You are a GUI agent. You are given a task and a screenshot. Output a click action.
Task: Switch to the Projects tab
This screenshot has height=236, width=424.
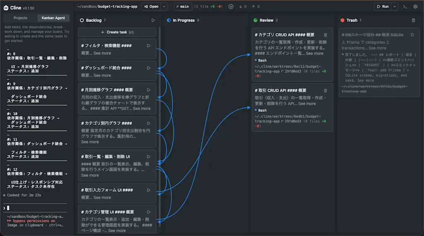coord(20,18)
